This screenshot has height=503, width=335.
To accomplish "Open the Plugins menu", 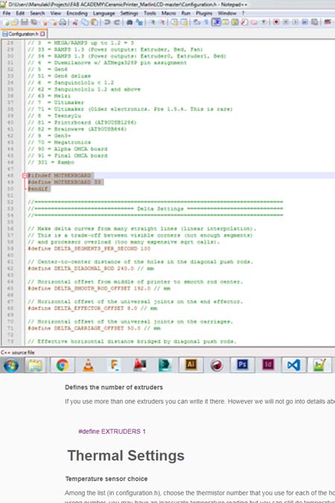I will coord(204,13).
